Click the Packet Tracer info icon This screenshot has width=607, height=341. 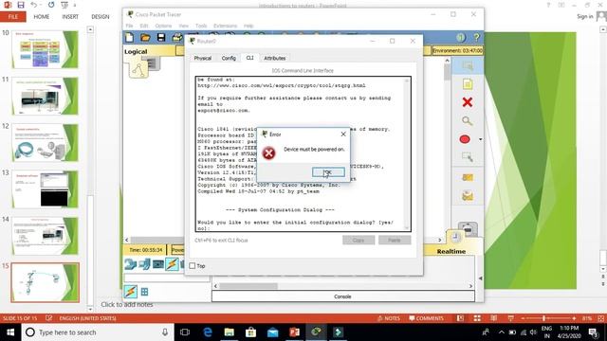pyautogui.click(x=460, y=38)
